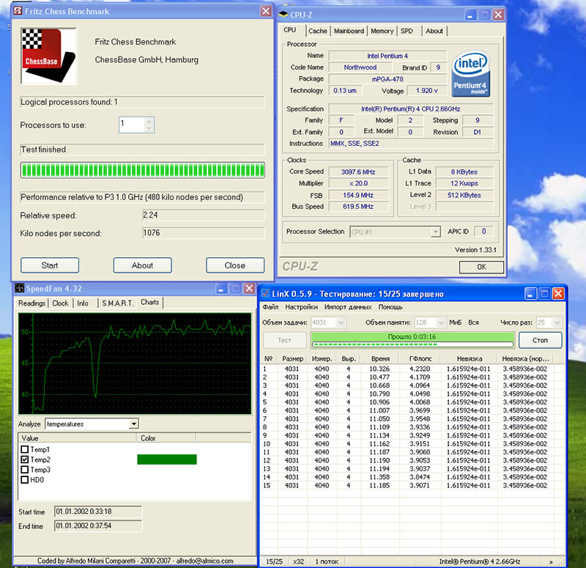The height and width of the screenshot is (568, 586).
Task: Click OK in the CPU-Z window
Action: [481, 267]
